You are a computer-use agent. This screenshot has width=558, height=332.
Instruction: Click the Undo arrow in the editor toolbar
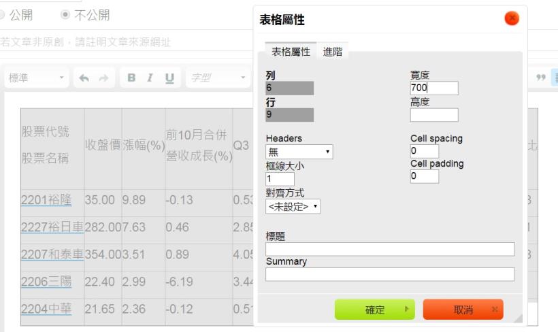(x=84, y=78)
